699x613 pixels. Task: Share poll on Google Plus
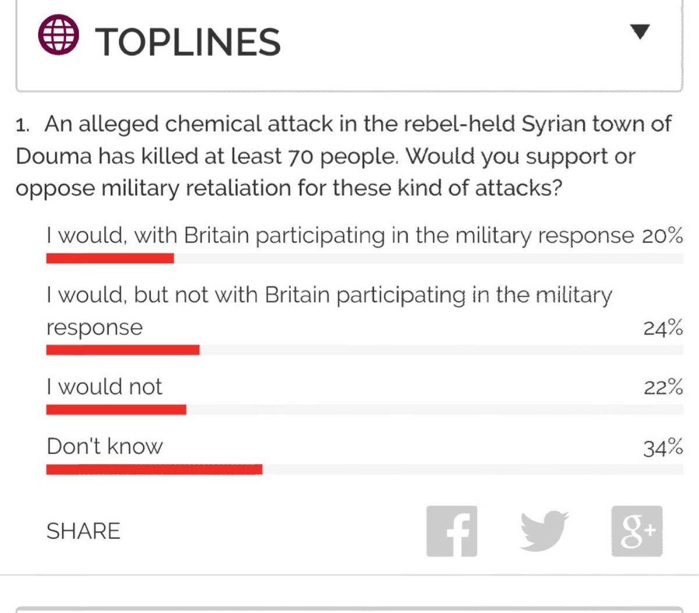pyautogui.click(x=637, y=531)
